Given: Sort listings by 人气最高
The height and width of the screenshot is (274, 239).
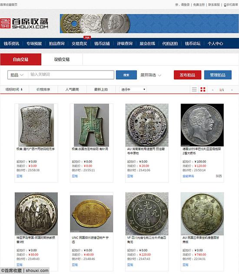Looking at the screenshot, I should (x=72, y=90).
